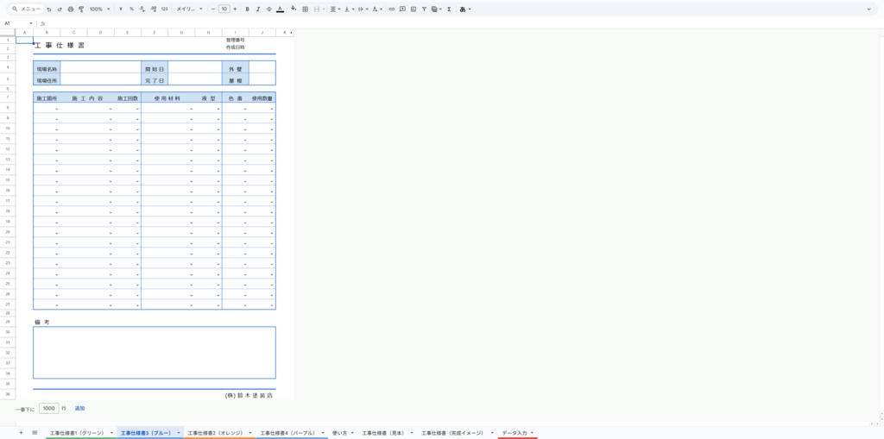Screen dimensions: 884x439
Task: Switch to 工事仕様書1（グリーン） tab
Action: [x=77, y=433]
